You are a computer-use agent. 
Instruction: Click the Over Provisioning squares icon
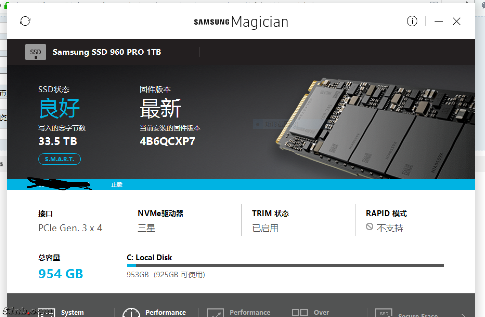[x=300, y=312]
